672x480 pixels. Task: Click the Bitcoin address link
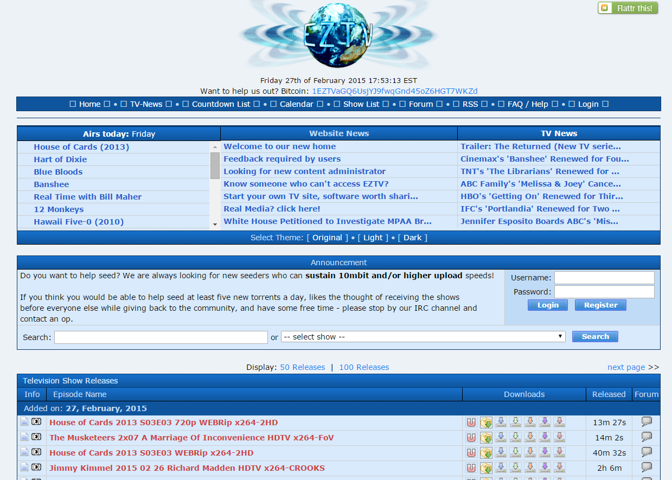click(x=395, y=91)
